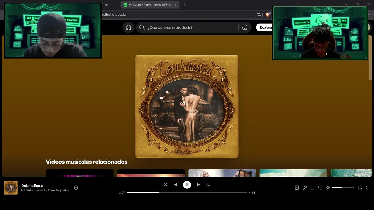374x210 pixels.
Task: Mute volume with speaker icon
Action: click(x=328, y=188)
